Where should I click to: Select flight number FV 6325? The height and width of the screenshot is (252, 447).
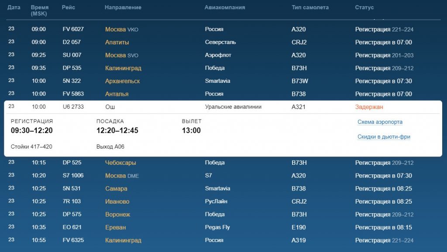click(x=73, y=240)
